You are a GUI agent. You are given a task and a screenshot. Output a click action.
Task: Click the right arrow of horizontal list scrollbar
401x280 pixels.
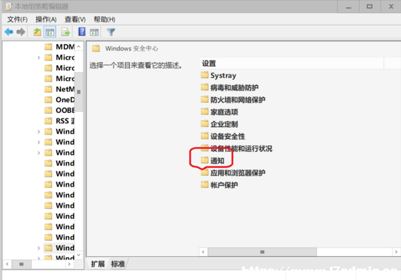(x=396, y=252)
